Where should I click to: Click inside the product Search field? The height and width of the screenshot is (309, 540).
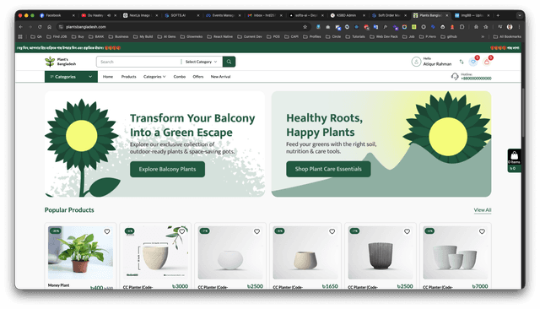coord(138,62)
